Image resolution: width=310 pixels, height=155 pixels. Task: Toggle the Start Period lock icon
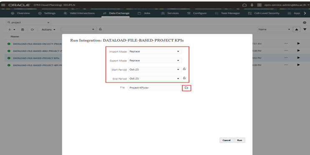[184, 69]
